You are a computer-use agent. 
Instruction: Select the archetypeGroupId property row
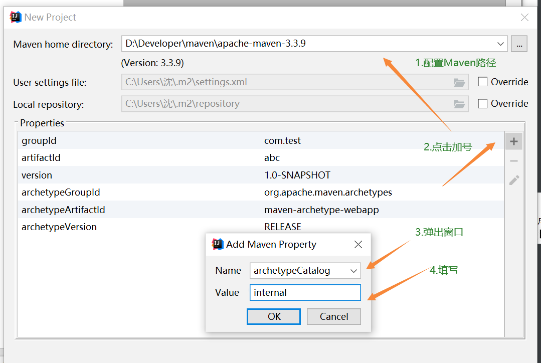261,192
